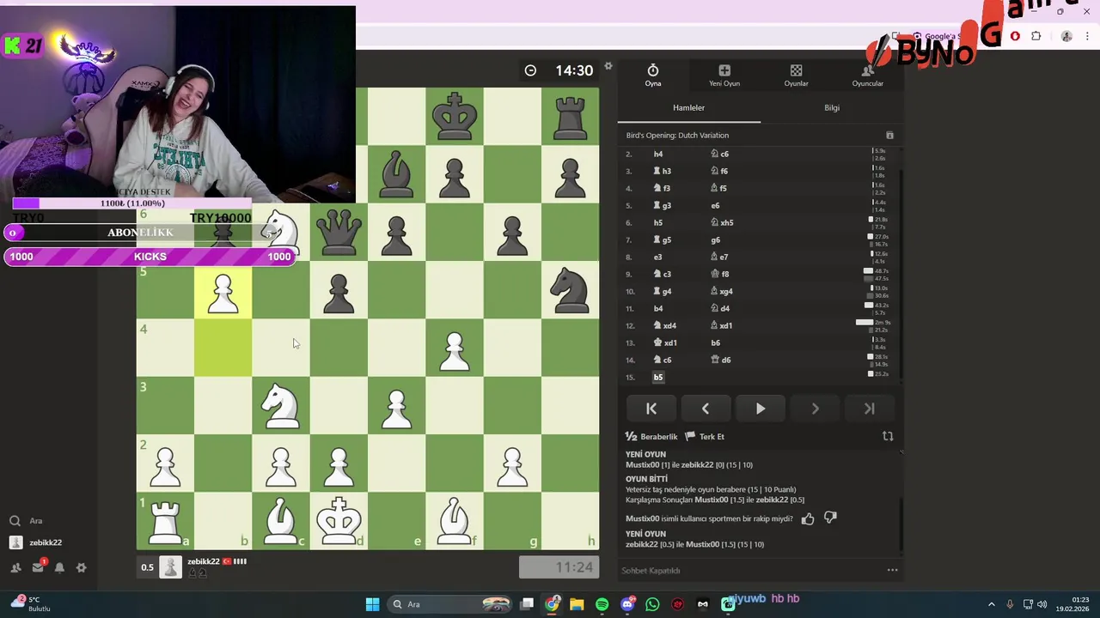Image resolution: width=1100 pixels, height=618 pixels.
Task: Open zebikk22 profile in sidebar
Action: pyautogui.click(x=37, y=542)
